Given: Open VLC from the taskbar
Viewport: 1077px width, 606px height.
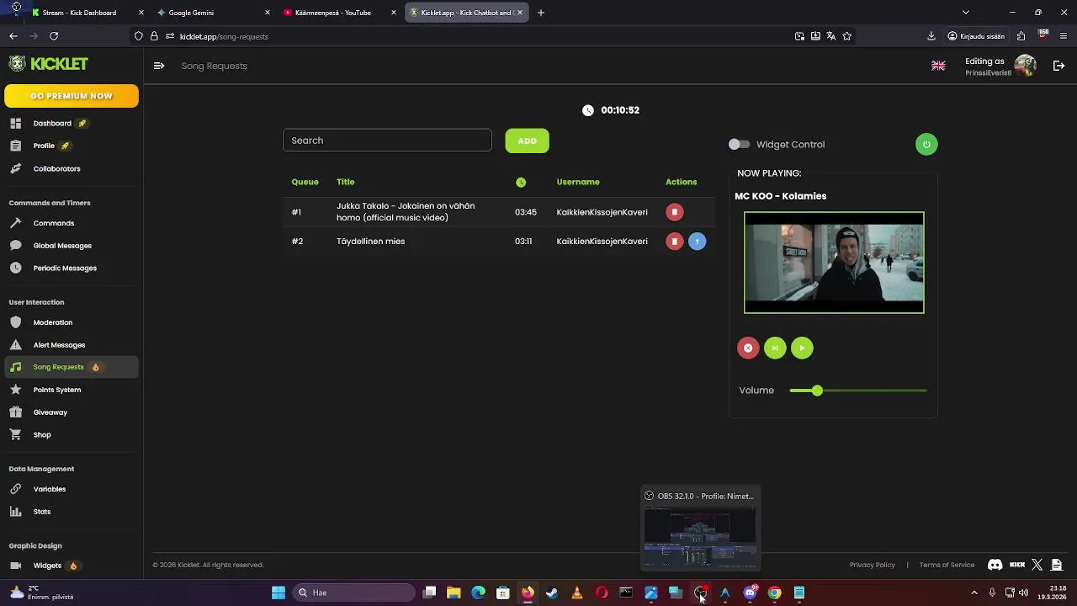Looking at the screenshot, I should (576, 593).
